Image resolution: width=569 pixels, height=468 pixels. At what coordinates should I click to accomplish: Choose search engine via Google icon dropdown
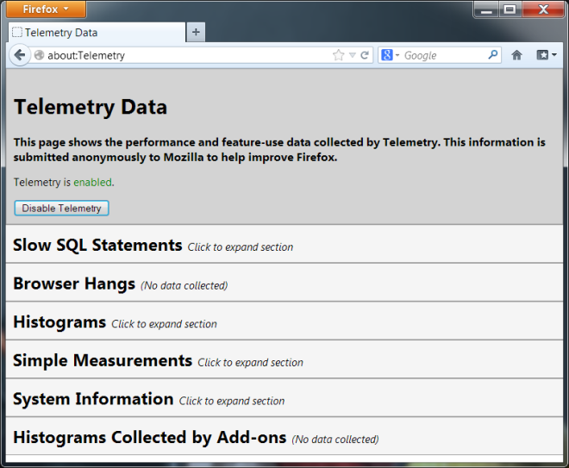click(x=390, y=55)
